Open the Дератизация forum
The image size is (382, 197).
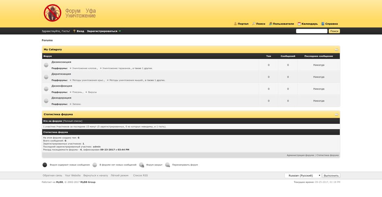[x=61, y=74]
